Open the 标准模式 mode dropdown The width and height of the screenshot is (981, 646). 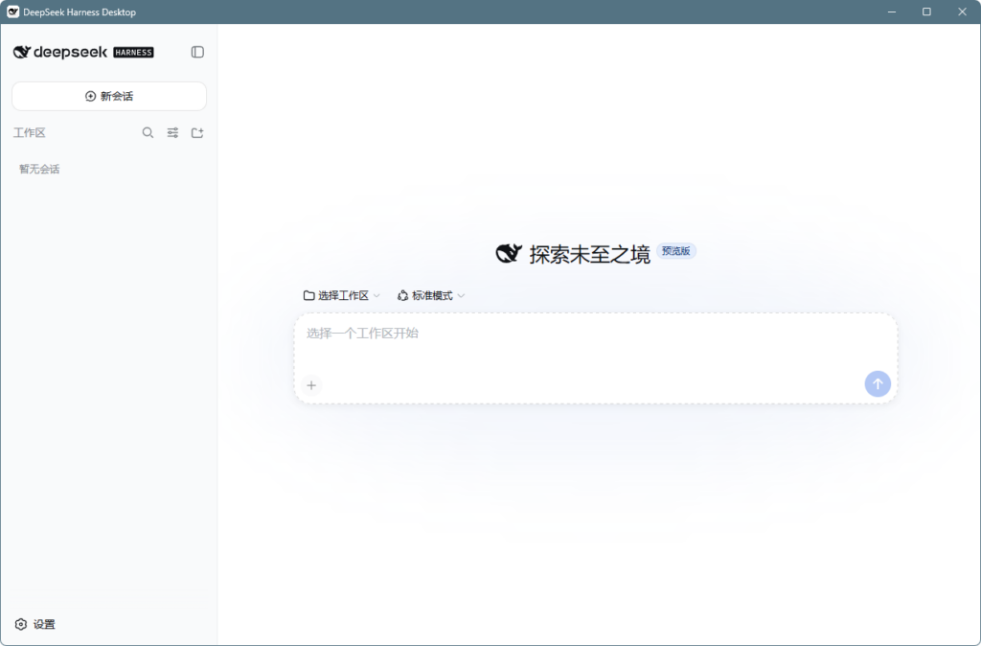click(x=431, y=295)
